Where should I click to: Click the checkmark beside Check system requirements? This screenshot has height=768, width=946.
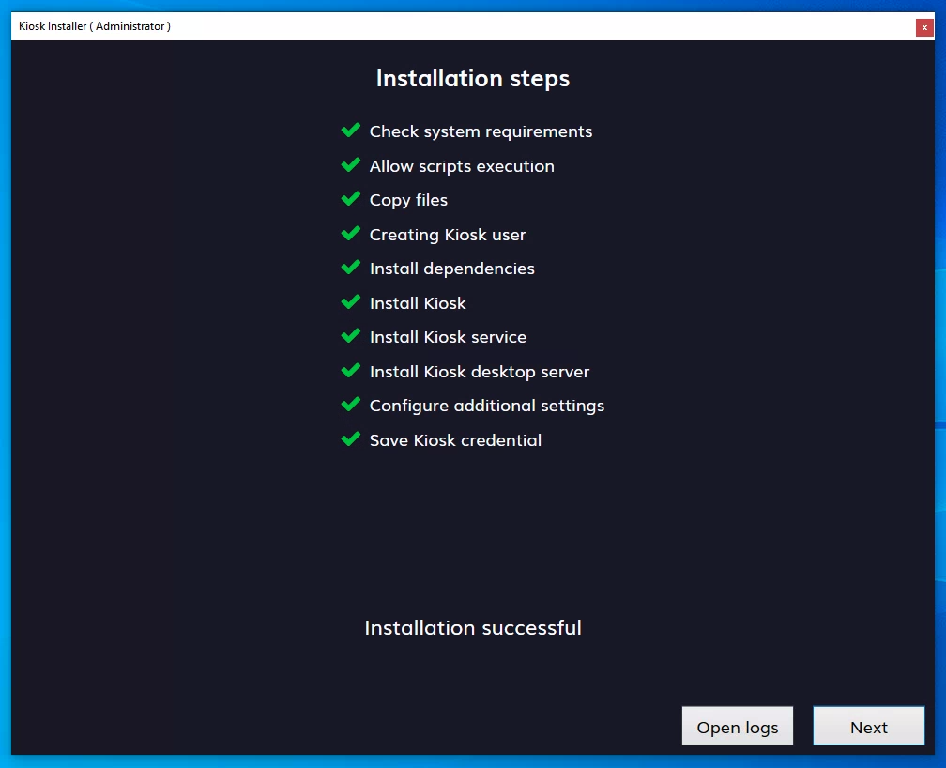tap(351, 131)
